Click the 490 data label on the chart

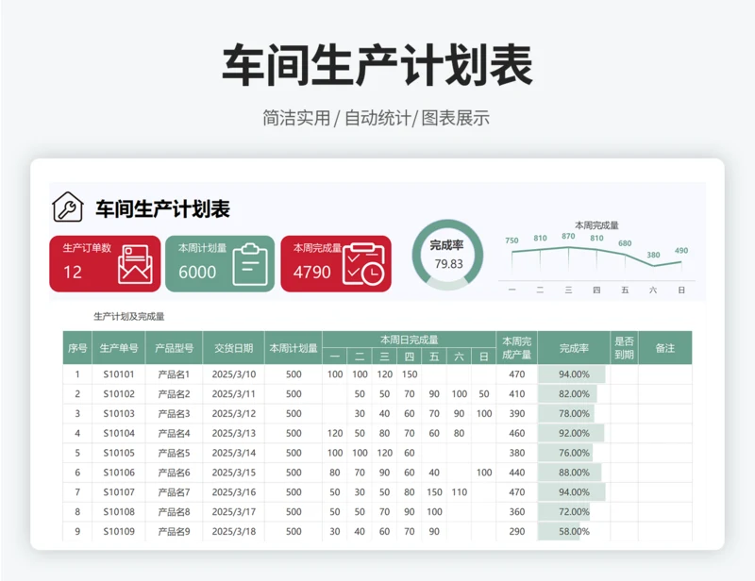(x=681, y=250)
